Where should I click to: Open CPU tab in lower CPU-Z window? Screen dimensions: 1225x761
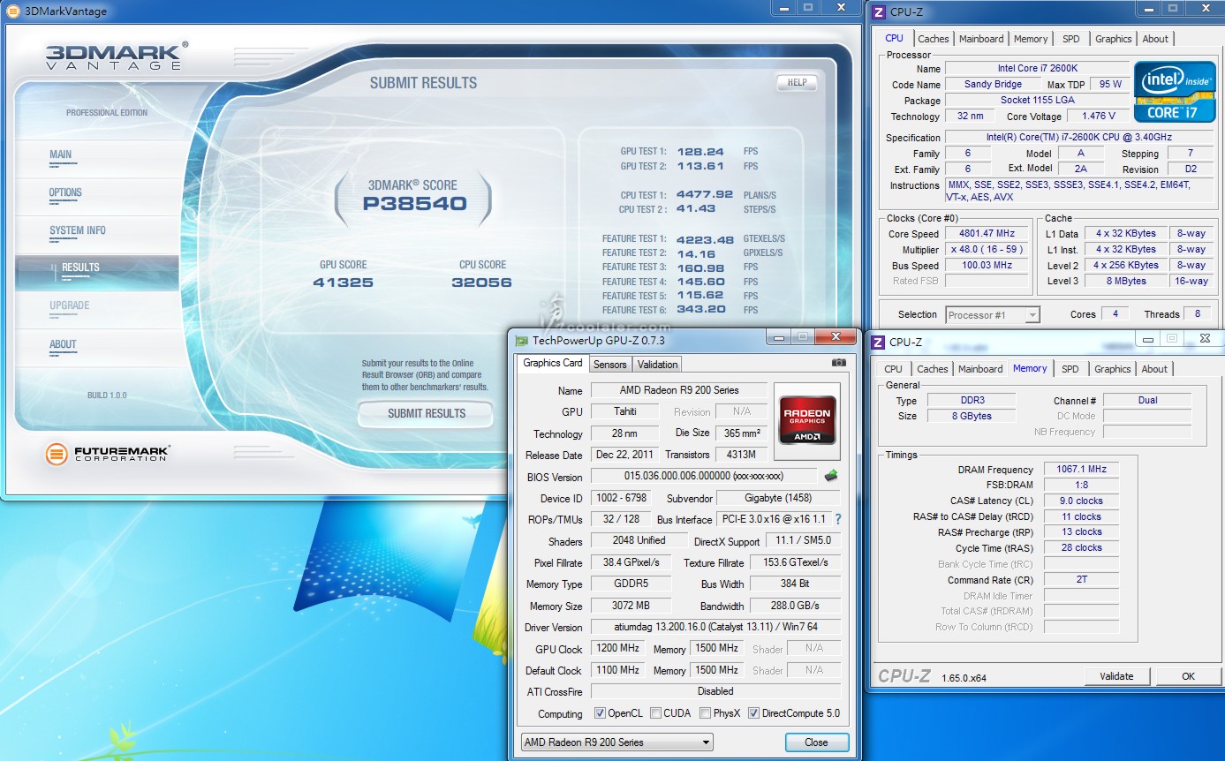(x=893, y=369)
